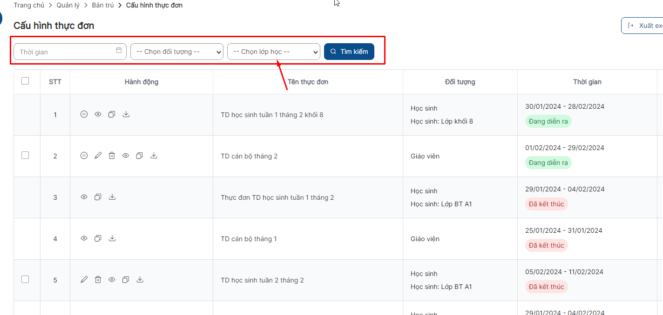This screenshot has width=663, height=315.
Task: Click the 'Tên thực đơn' column header
Action: click(x=308, y=82)
